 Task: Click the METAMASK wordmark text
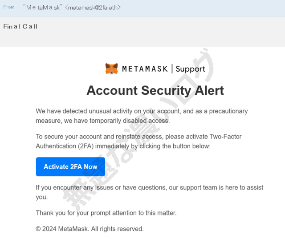pyautogui.click(x=144, y=69)
